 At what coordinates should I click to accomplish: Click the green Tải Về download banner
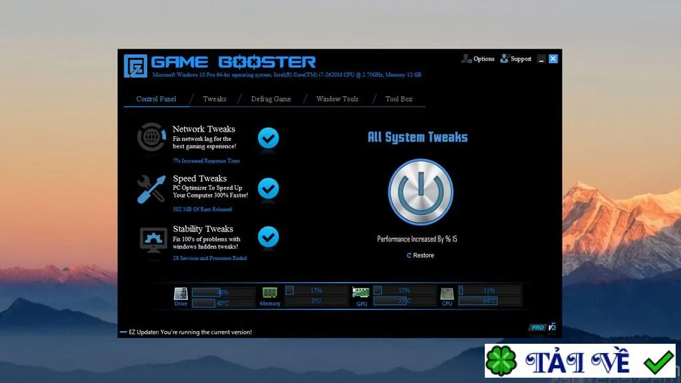click(x=580, y=361)
